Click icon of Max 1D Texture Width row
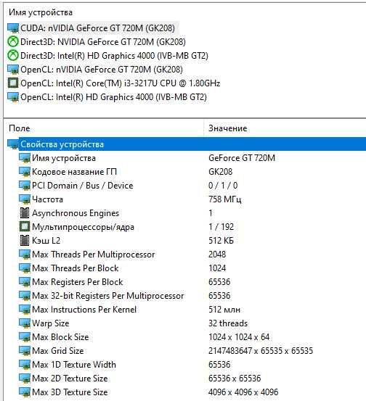The width and height of the screenshot is (366, 401). coord(25,365)
